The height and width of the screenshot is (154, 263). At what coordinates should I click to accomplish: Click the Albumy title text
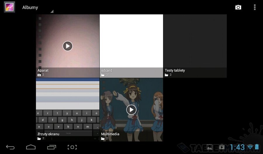30,7
